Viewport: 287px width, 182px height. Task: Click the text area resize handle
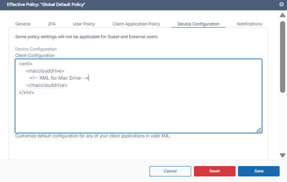pos(258,129)
